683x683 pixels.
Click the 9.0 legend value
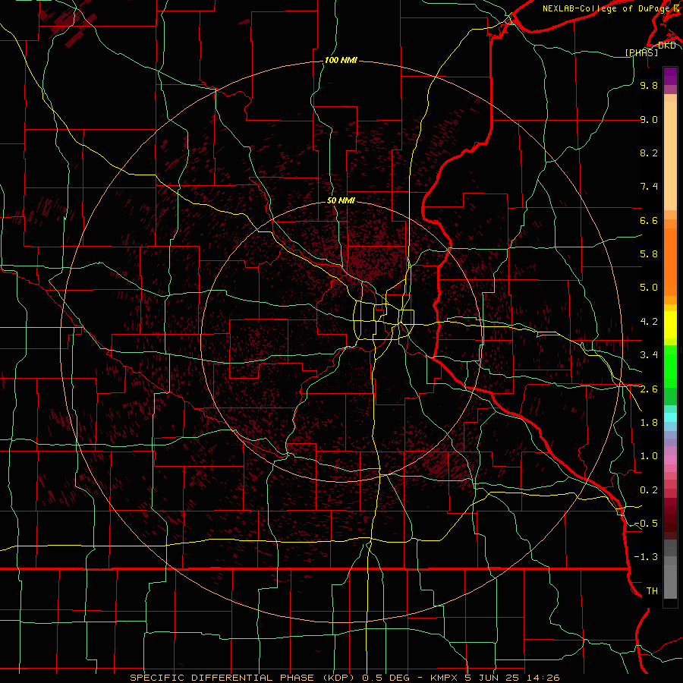[x=649, y=119]
